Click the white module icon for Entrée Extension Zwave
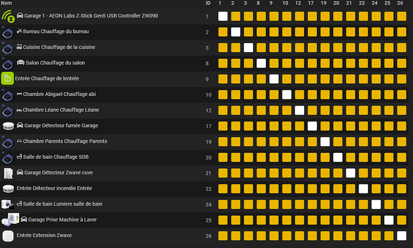 click(x=8, y=235)
